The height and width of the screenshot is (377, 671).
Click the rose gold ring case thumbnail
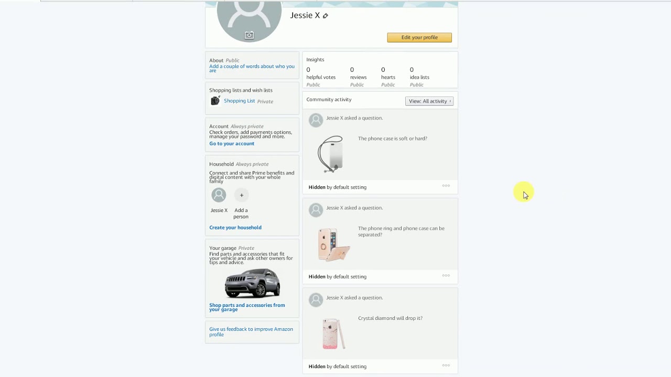pyautogui.click(x=333, y=244)
